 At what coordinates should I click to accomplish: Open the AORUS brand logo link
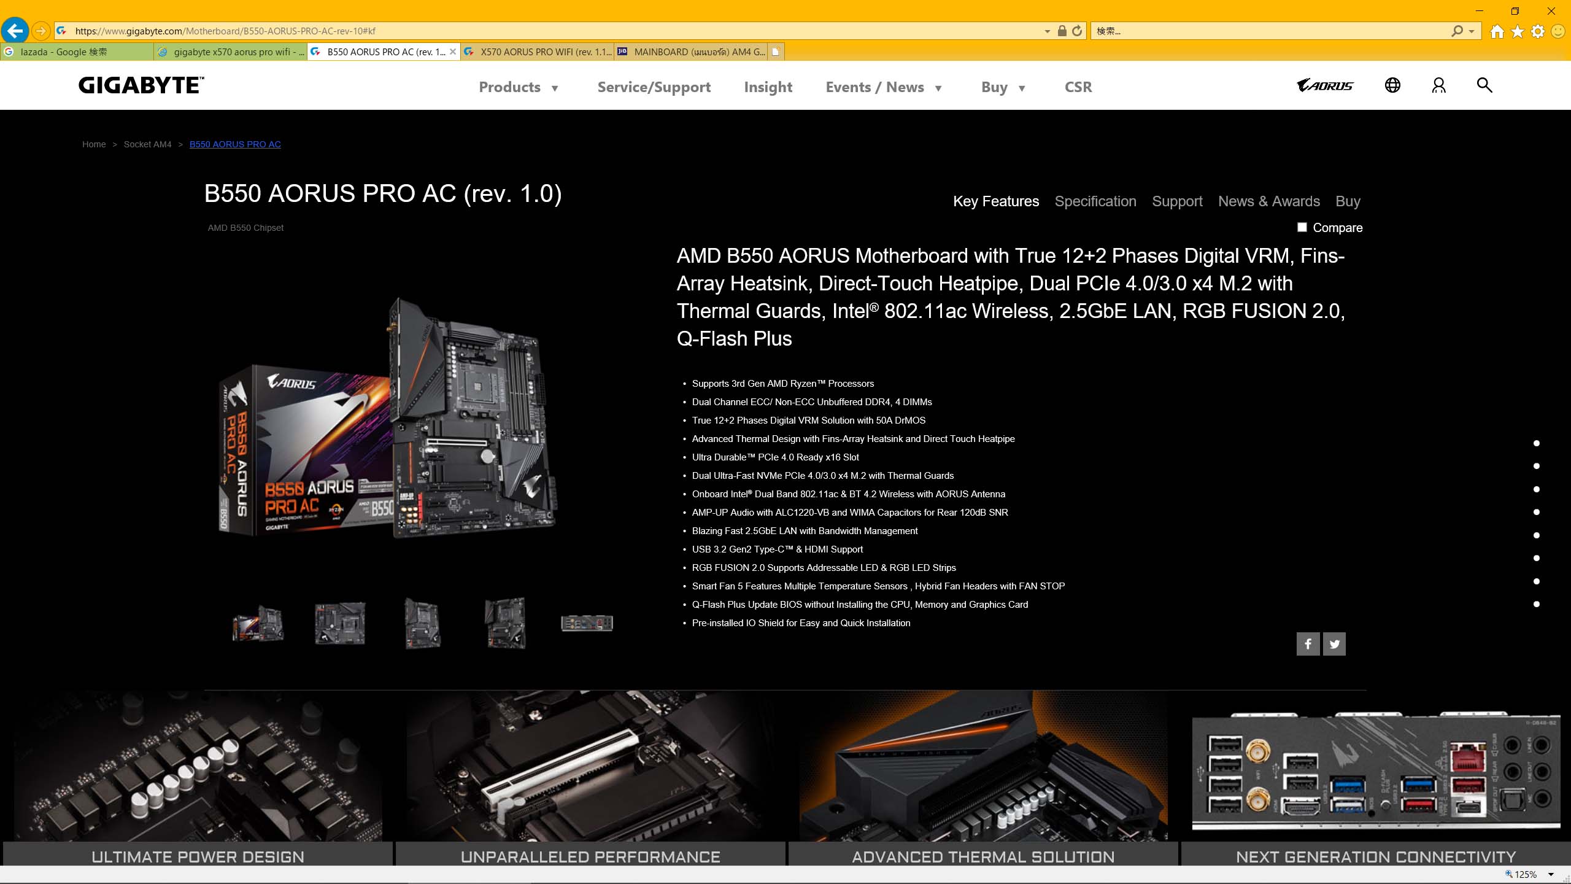coord(1325,85)
